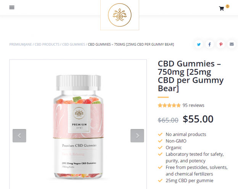The image size is (238, 189).
Task: Click the crossed-out $65.00 price
Action: coord(168,120)
